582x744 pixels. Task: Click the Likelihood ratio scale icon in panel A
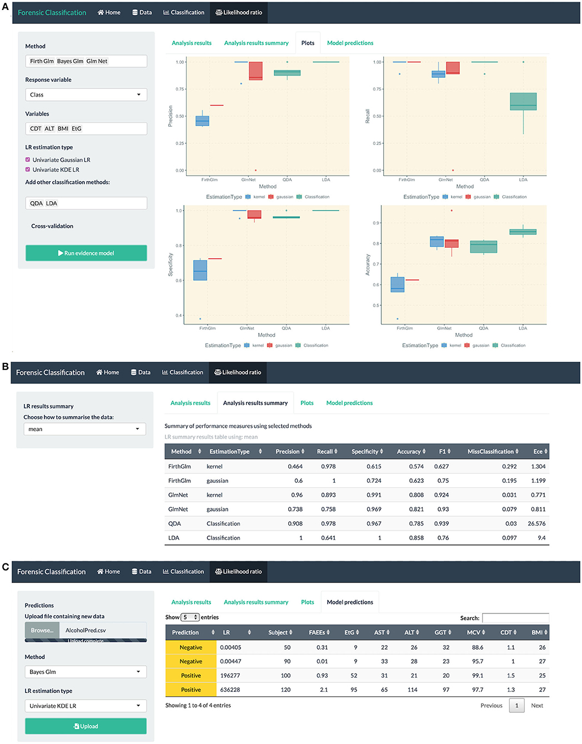coord(219,12)
